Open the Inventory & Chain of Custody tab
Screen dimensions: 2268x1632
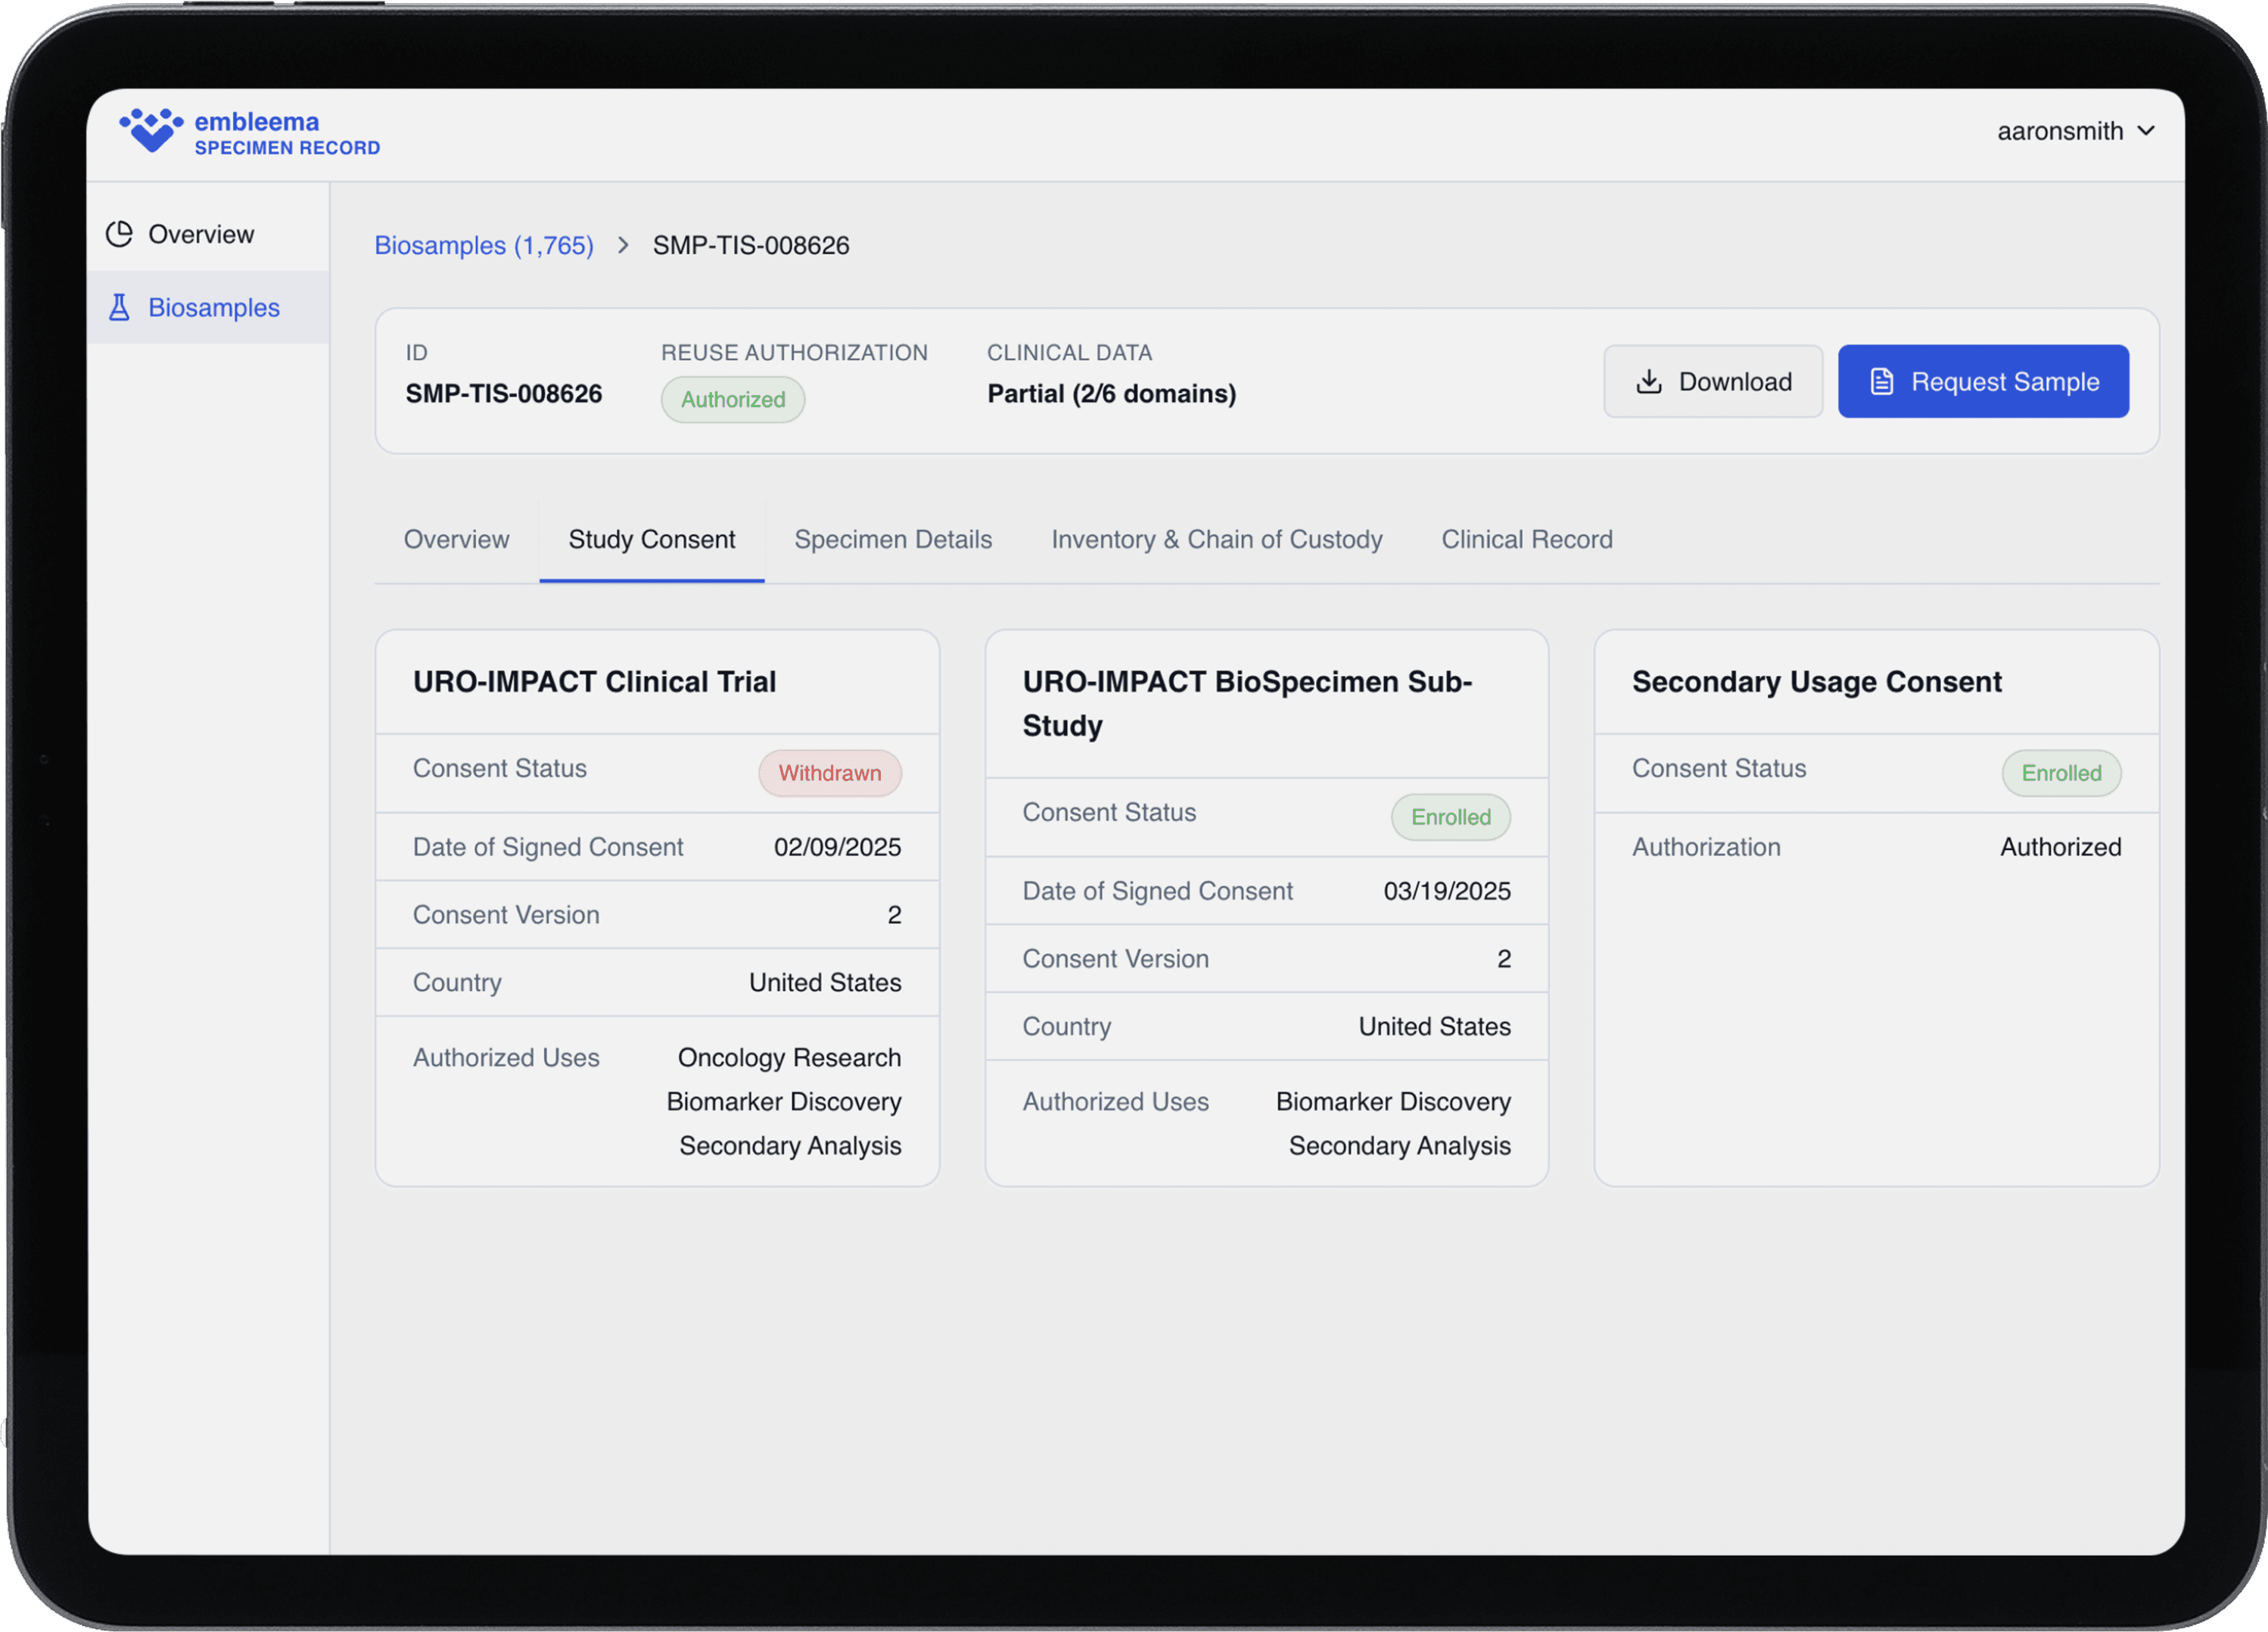(1216, 539)
